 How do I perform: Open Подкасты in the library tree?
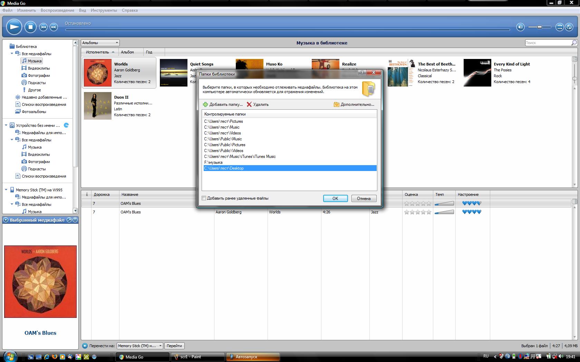pyautogui.click(x=33, y=83)
